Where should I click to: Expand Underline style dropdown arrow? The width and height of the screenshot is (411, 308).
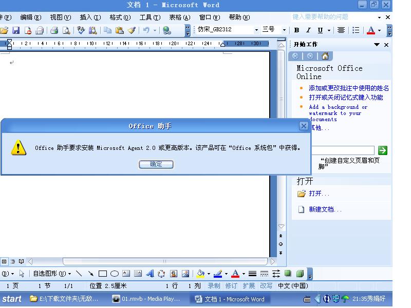[329, 30]
